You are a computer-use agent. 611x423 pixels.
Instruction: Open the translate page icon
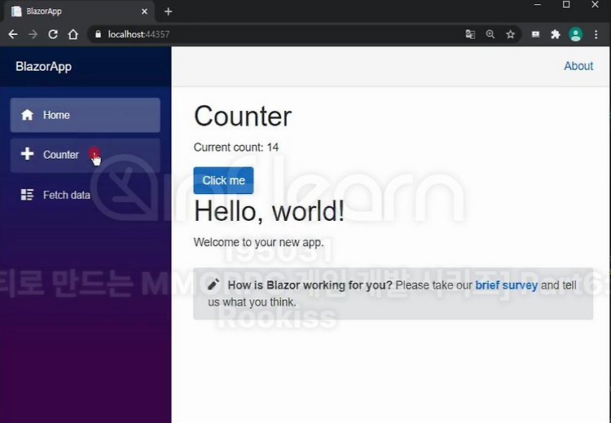coord(470,34)
